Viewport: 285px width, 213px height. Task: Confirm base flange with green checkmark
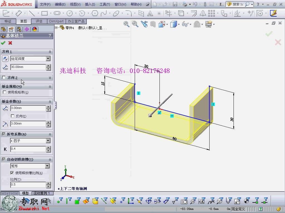[3, 43]
